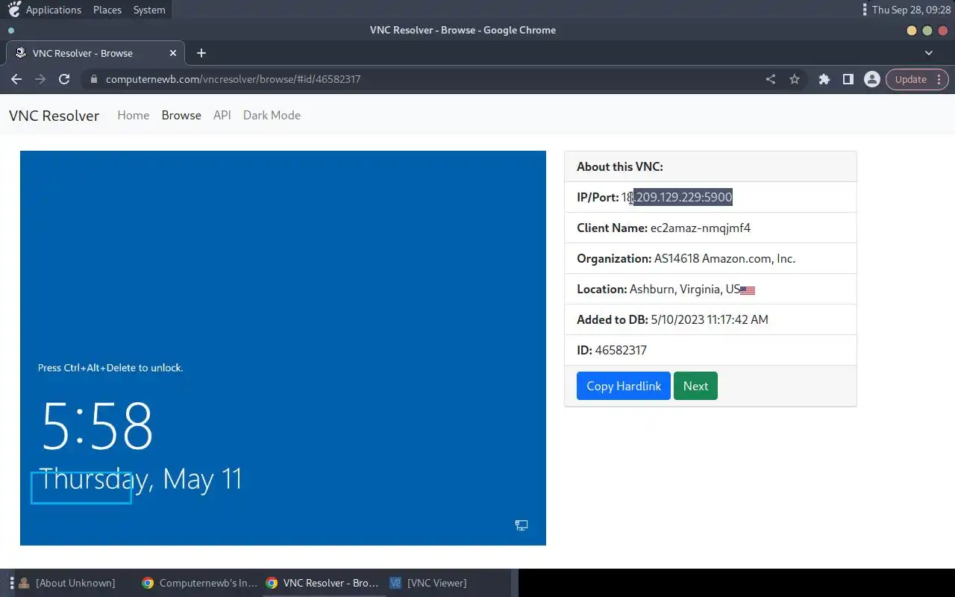Viewport: 955px width, 597px height.
Task: Share this page via share icon
Action: pyautogui.click(x=771, y=79)
